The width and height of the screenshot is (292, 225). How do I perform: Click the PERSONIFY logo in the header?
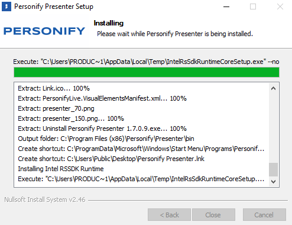(x=44, y=31)
